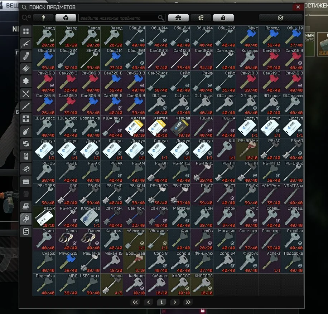The height and width of the screenshot is (314, 328).
Task: Select the Общ 110 key
Action: pos(293,37)
